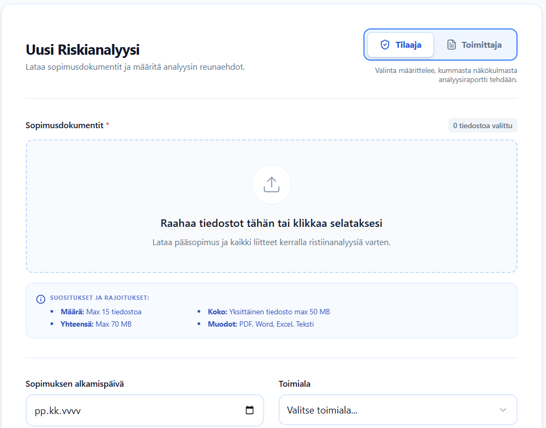This screenshot has height=428, width=546.
Task: Click the Koko file size limit note
Action: click(268, 312)
